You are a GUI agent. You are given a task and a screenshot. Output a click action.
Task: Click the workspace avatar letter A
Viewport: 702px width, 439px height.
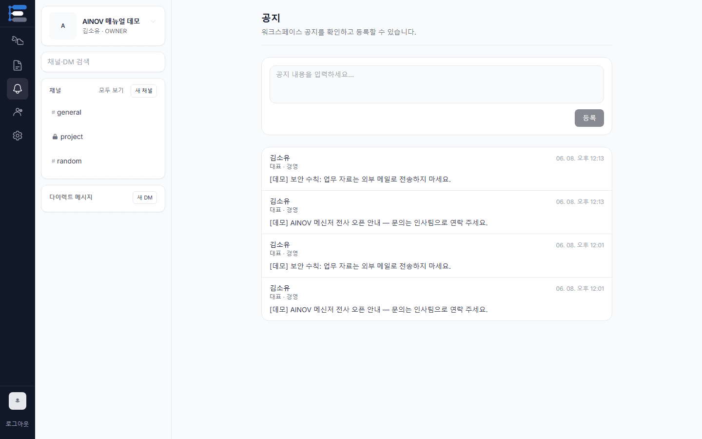[x=63, y=26]
